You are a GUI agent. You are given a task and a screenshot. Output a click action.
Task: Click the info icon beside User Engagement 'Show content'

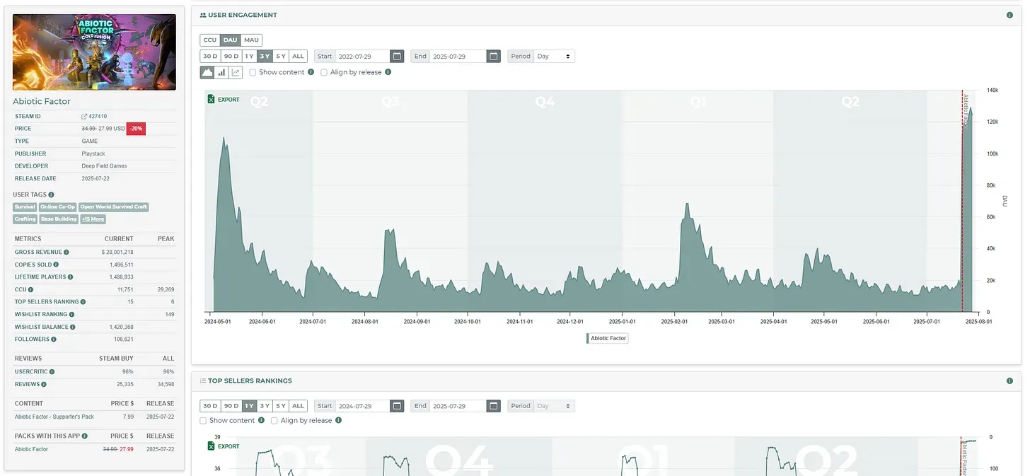[311, 72]
